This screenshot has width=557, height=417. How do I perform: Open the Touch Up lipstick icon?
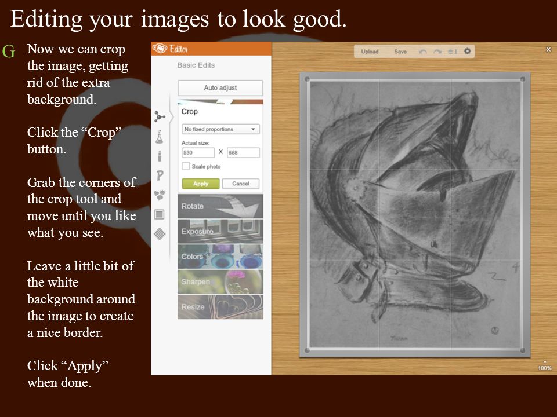pos(160,156)
